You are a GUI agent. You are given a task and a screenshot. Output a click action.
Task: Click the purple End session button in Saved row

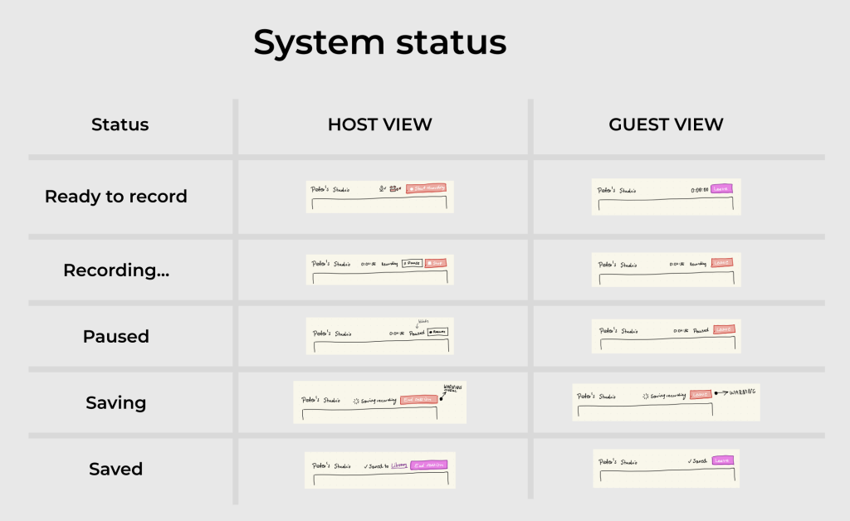429,465
